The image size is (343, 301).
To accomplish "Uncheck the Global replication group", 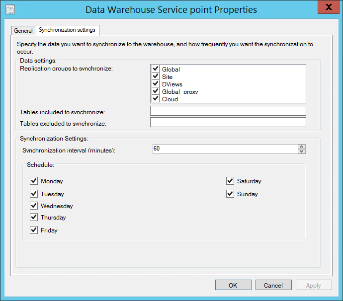I will pyautogui.click(x=156, y=69).
